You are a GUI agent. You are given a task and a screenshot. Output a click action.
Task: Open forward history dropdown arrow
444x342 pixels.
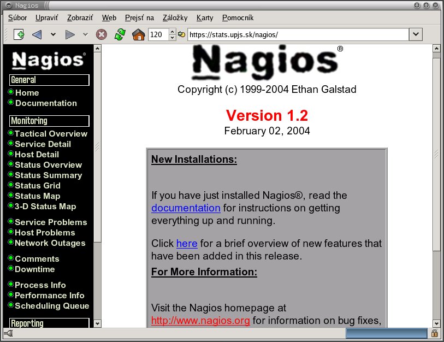point(86,34)
